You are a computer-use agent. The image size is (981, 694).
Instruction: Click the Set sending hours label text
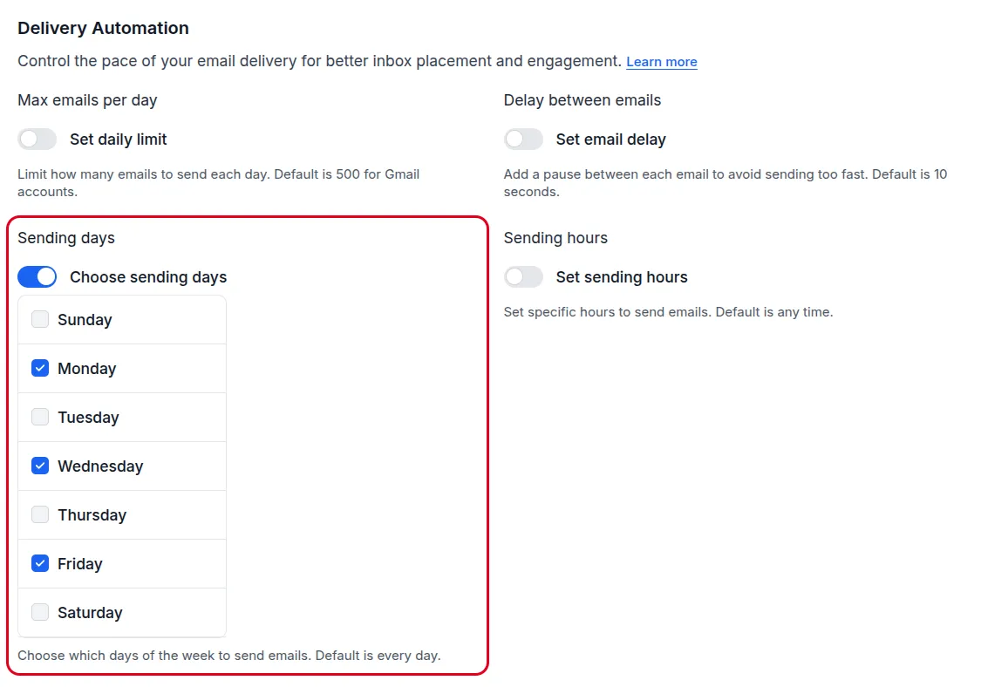pos(622,277)
